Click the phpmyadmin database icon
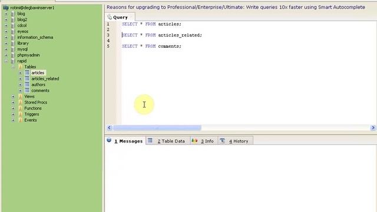The width and height of the screenshot is (377, 212). pyautogui.click(x=13, y=55)
